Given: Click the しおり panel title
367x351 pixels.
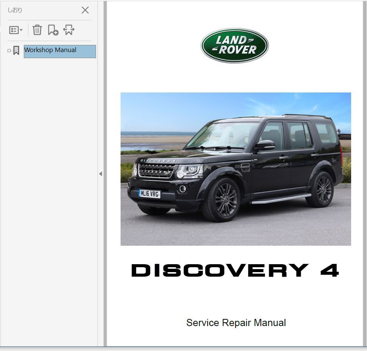Looking at the screenshot, I should click(15, 10).
